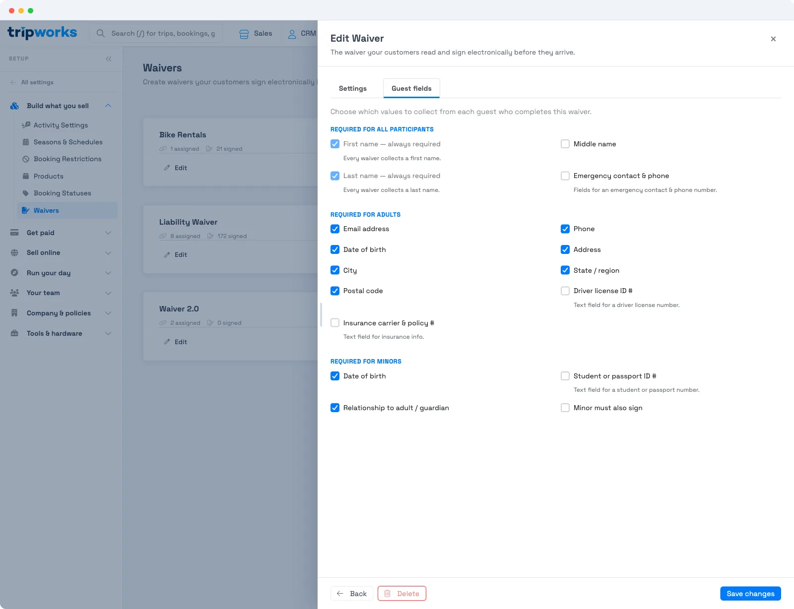Viewport: 794px width, 609px height.
Task: Uncheck Relationship to adult / guardian checkbox
Action: pyautogui.click(x=335, y=408)
